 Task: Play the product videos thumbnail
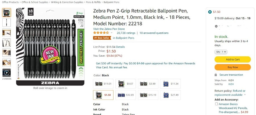point(7,73)
